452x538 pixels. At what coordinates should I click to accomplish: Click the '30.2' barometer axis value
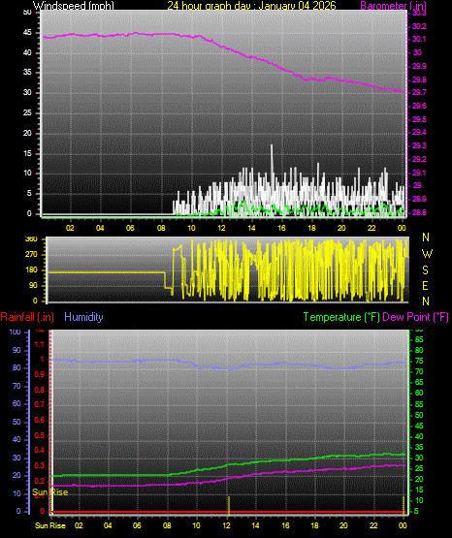pyautogui.click(x=419, y=26)
